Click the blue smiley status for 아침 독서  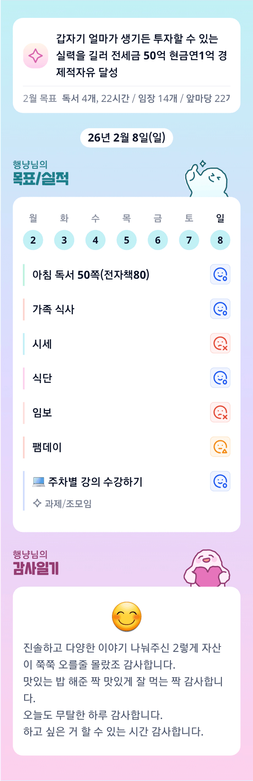pos(220,274)
